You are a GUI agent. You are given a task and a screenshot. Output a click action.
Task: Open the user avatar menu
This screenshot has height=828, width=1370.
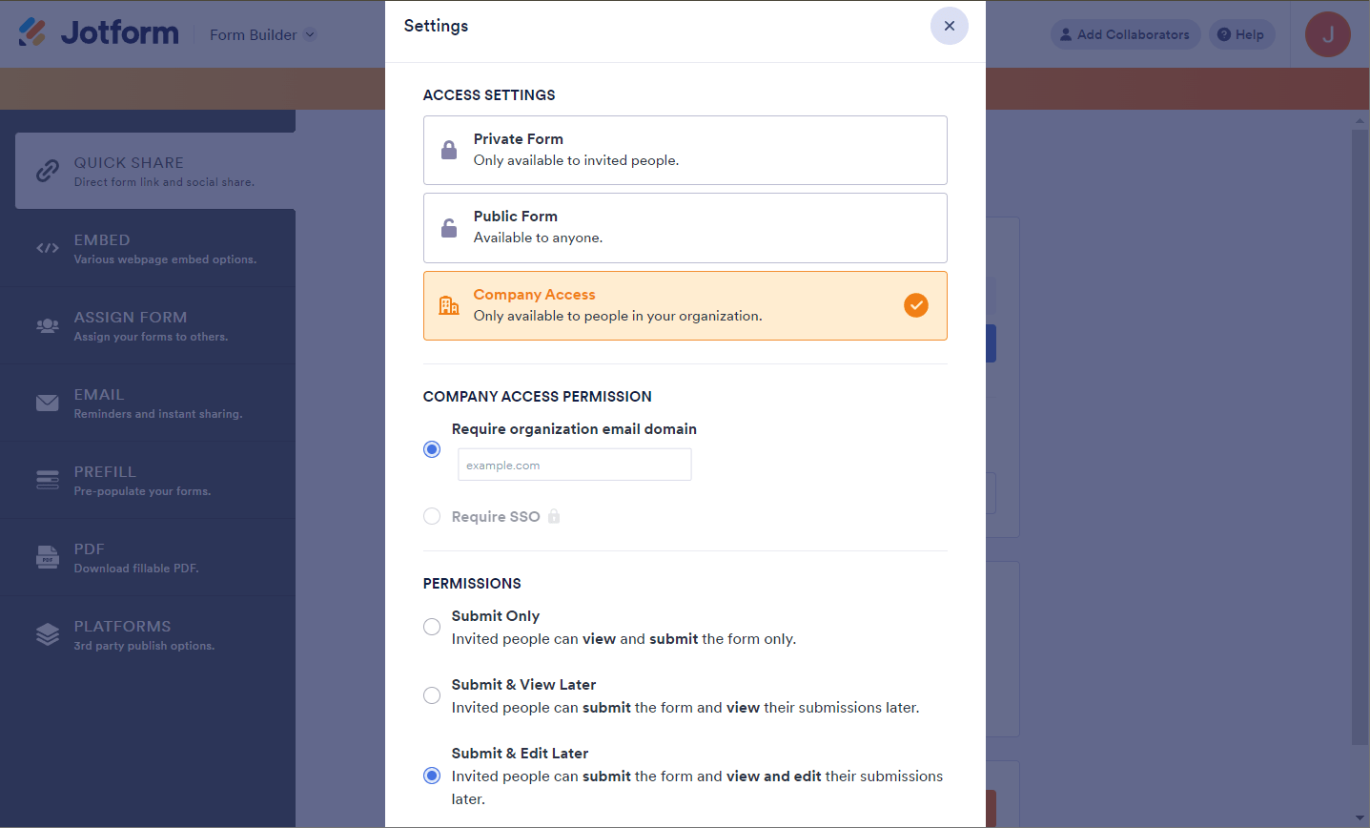[1327, 34]
